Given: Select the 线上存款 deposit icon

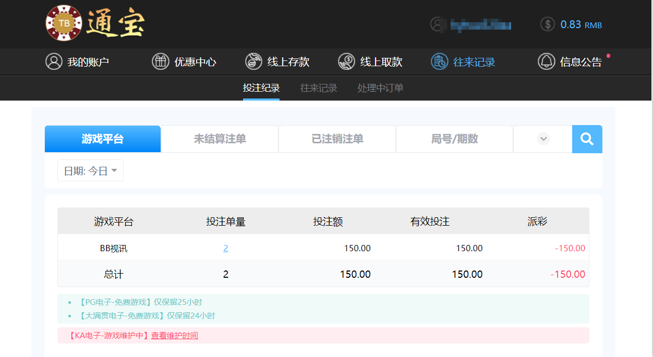Looking at the screenshot, I should (254, 61).
